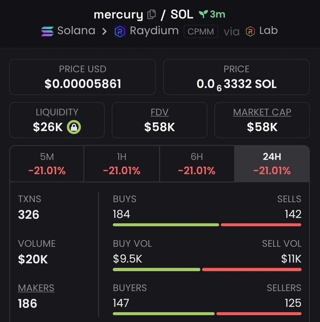Click the FDV label link
Viewport: 320px width, 322px height.
159,112
